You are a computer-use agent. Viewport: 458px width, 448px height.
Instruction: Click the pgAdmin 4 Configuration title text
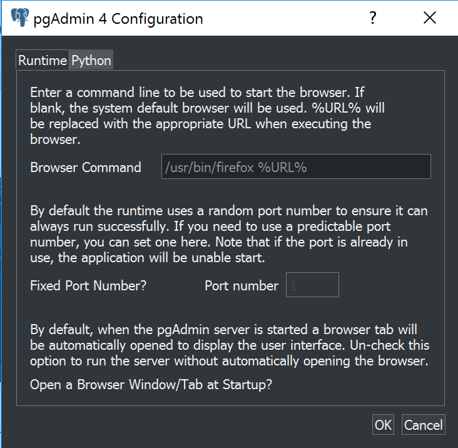point(118,19)
